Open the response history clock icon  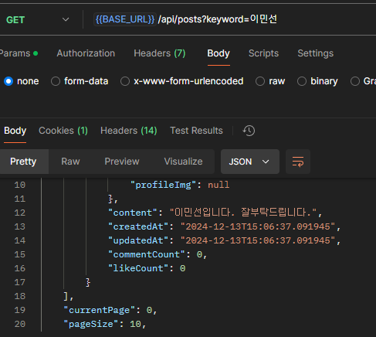click(x=249, y=131)
